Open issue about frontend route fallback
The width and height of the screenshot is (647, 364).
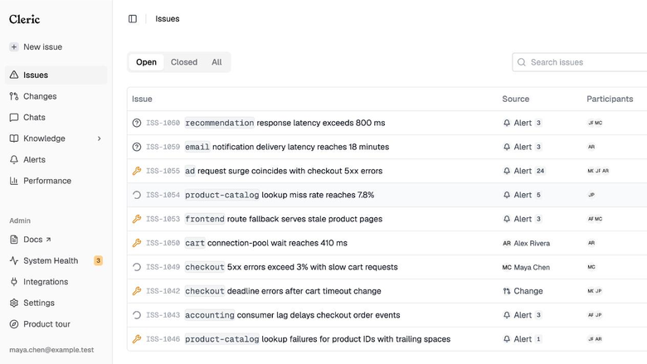tap(284, 219)
